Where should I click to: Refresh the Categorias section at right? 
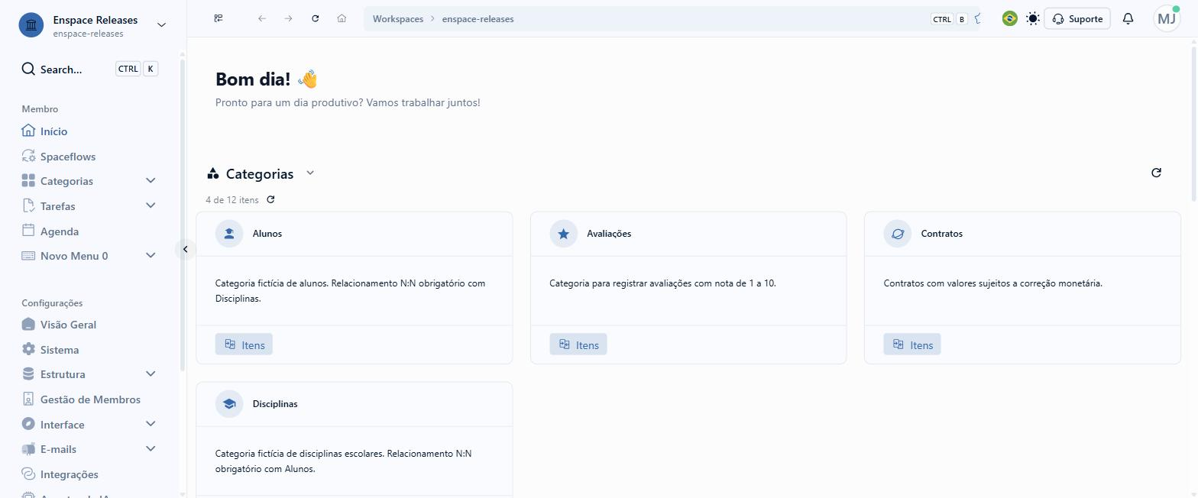tap(1156, 173)
